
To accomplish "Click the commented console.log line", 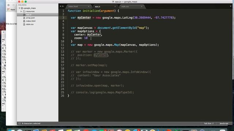I will 102,92.
